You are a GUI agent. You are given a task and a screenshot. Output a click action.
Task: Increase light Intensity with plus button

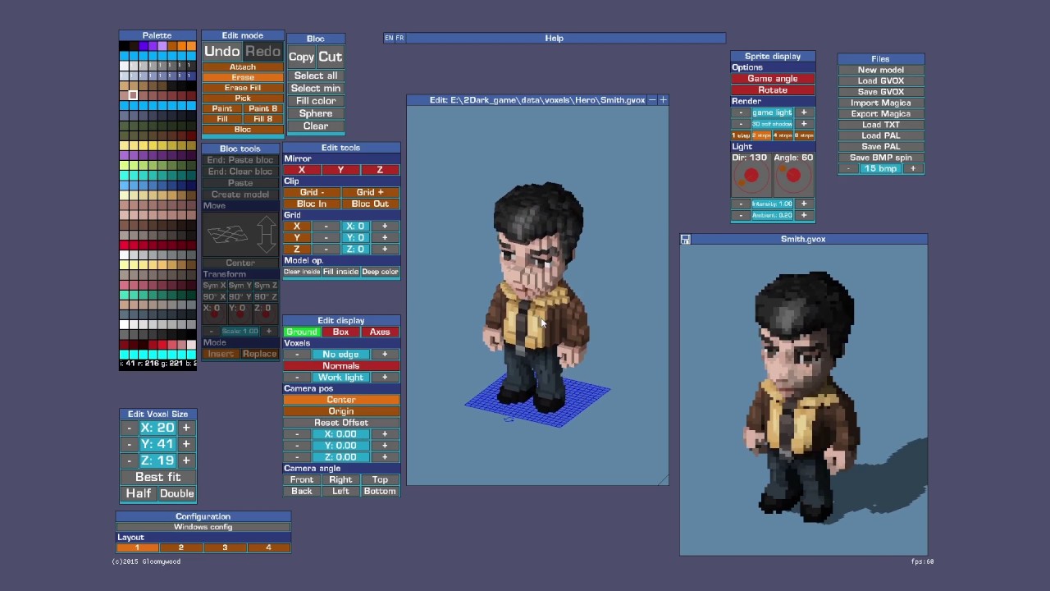click(803, 204)
